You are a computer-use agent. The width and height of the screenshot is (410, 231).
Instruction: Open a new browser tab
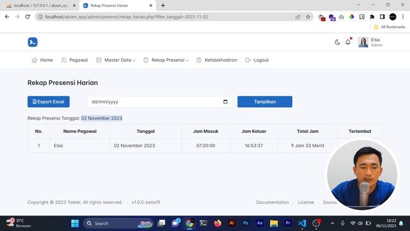pos(163,6)
